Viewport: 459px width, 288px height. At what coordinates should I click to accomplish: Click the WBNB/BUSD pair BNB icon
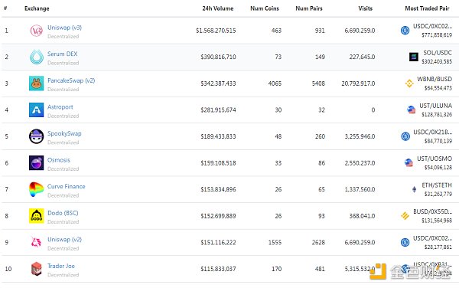(x=409, y=83)
